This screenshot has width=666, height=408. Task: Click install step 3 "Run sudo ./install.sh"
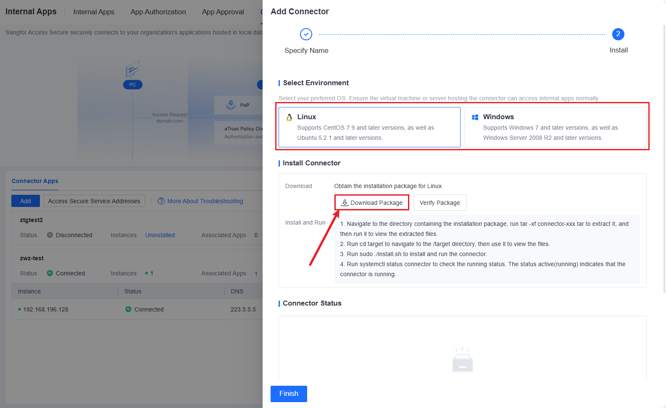413,254
